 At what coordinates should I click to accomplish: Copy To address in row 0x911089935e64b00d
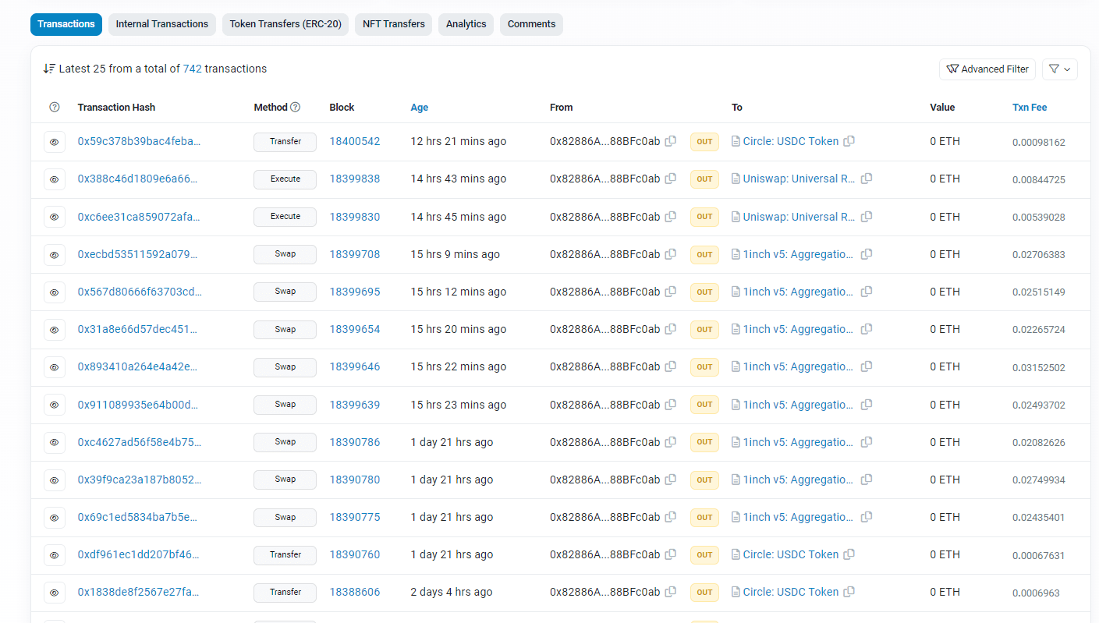tap(867, 405)
